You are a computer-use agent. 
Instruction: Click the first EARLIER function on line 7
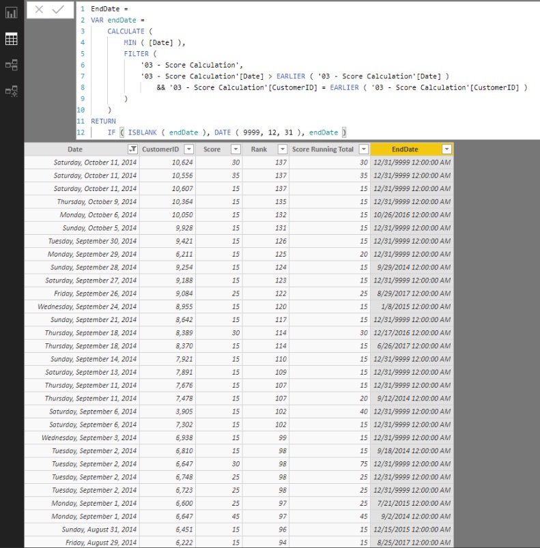tap(290, 76)
